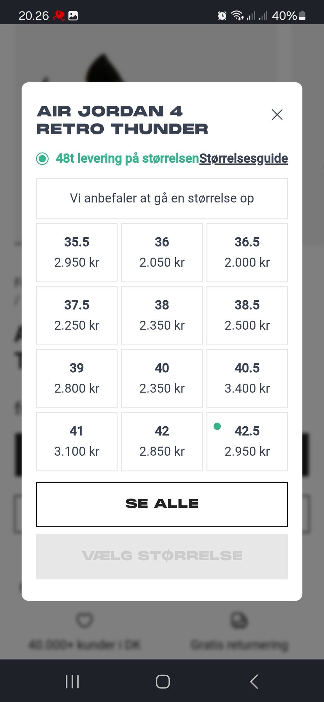Open Android recent apps

72,681
